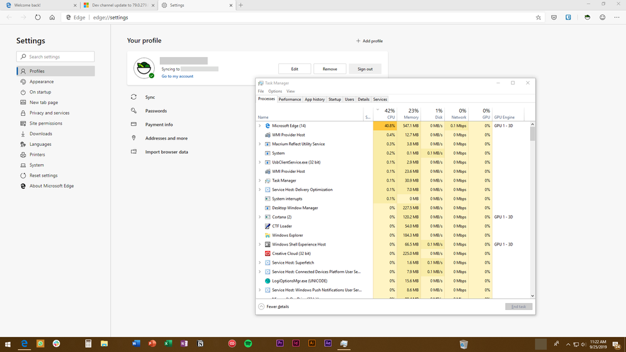
Task: Select About Microsoft Edge in sidebar
Action: (x=56, y=185)
